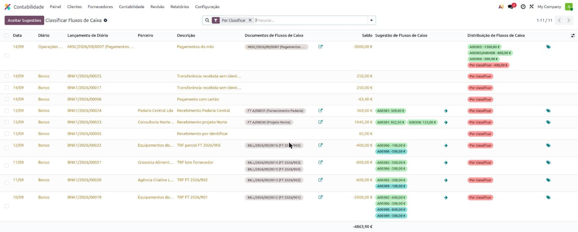578x232 pixels.
Task: Go to next page of records
Action: 569,20
